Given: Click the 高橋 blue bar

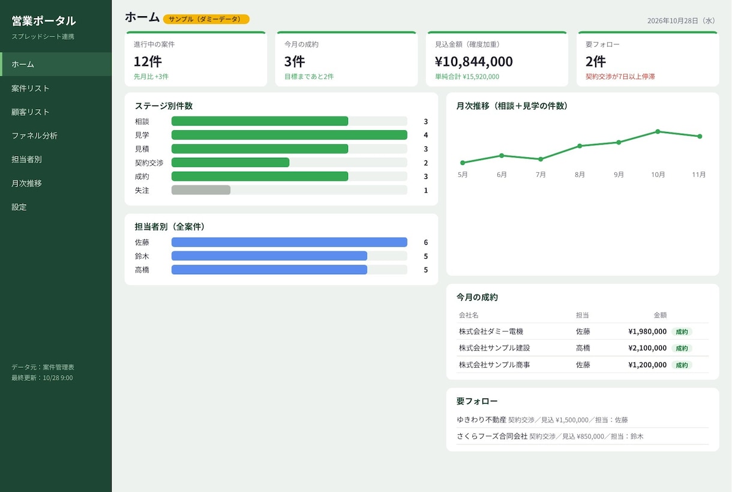Looking at the screenshot, I should 269,270.
